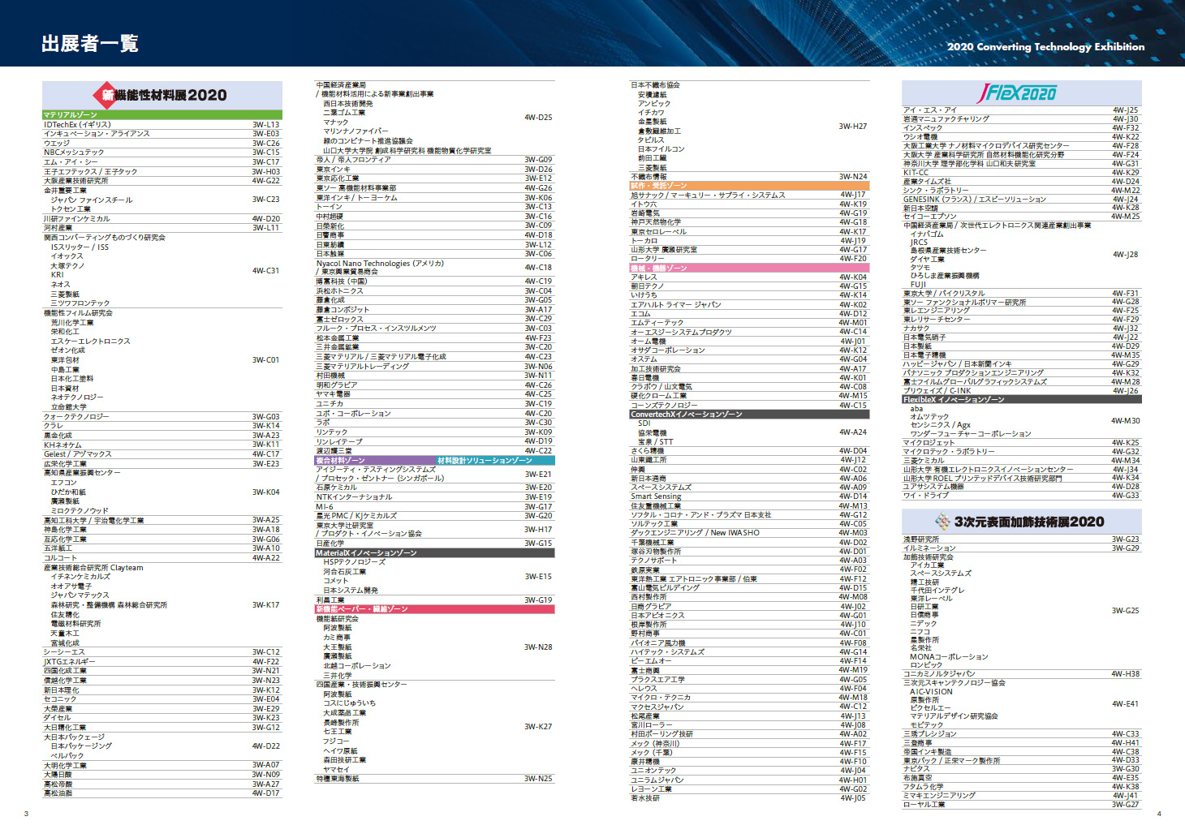Select the 'NBCメッシュテック' row

162,153
